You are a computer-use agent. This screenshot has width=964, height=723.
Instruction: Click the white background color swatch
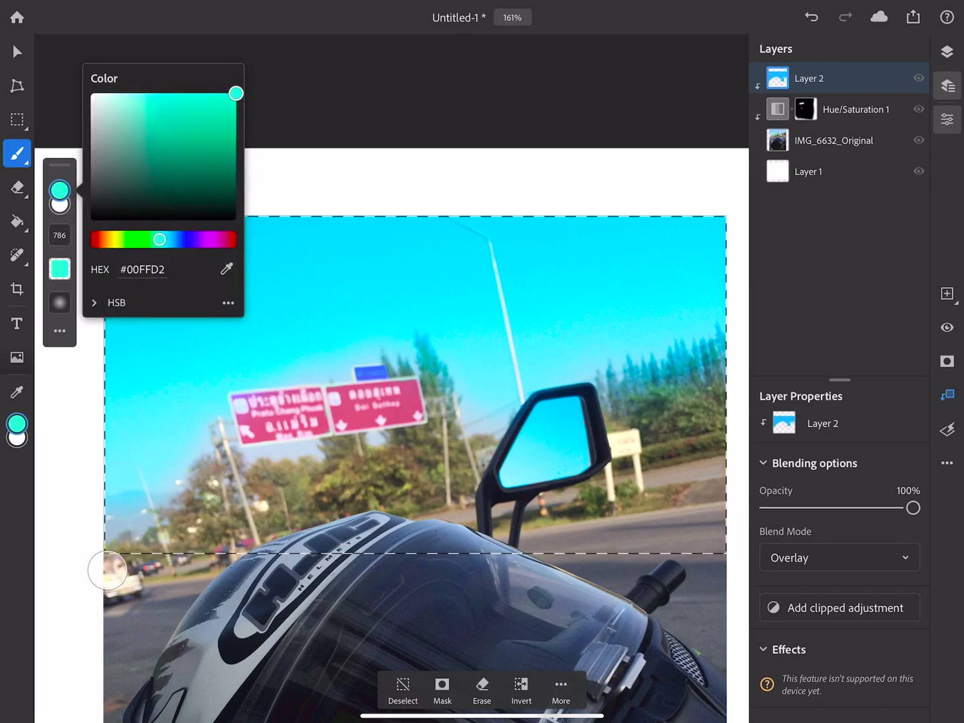(17, 440)
